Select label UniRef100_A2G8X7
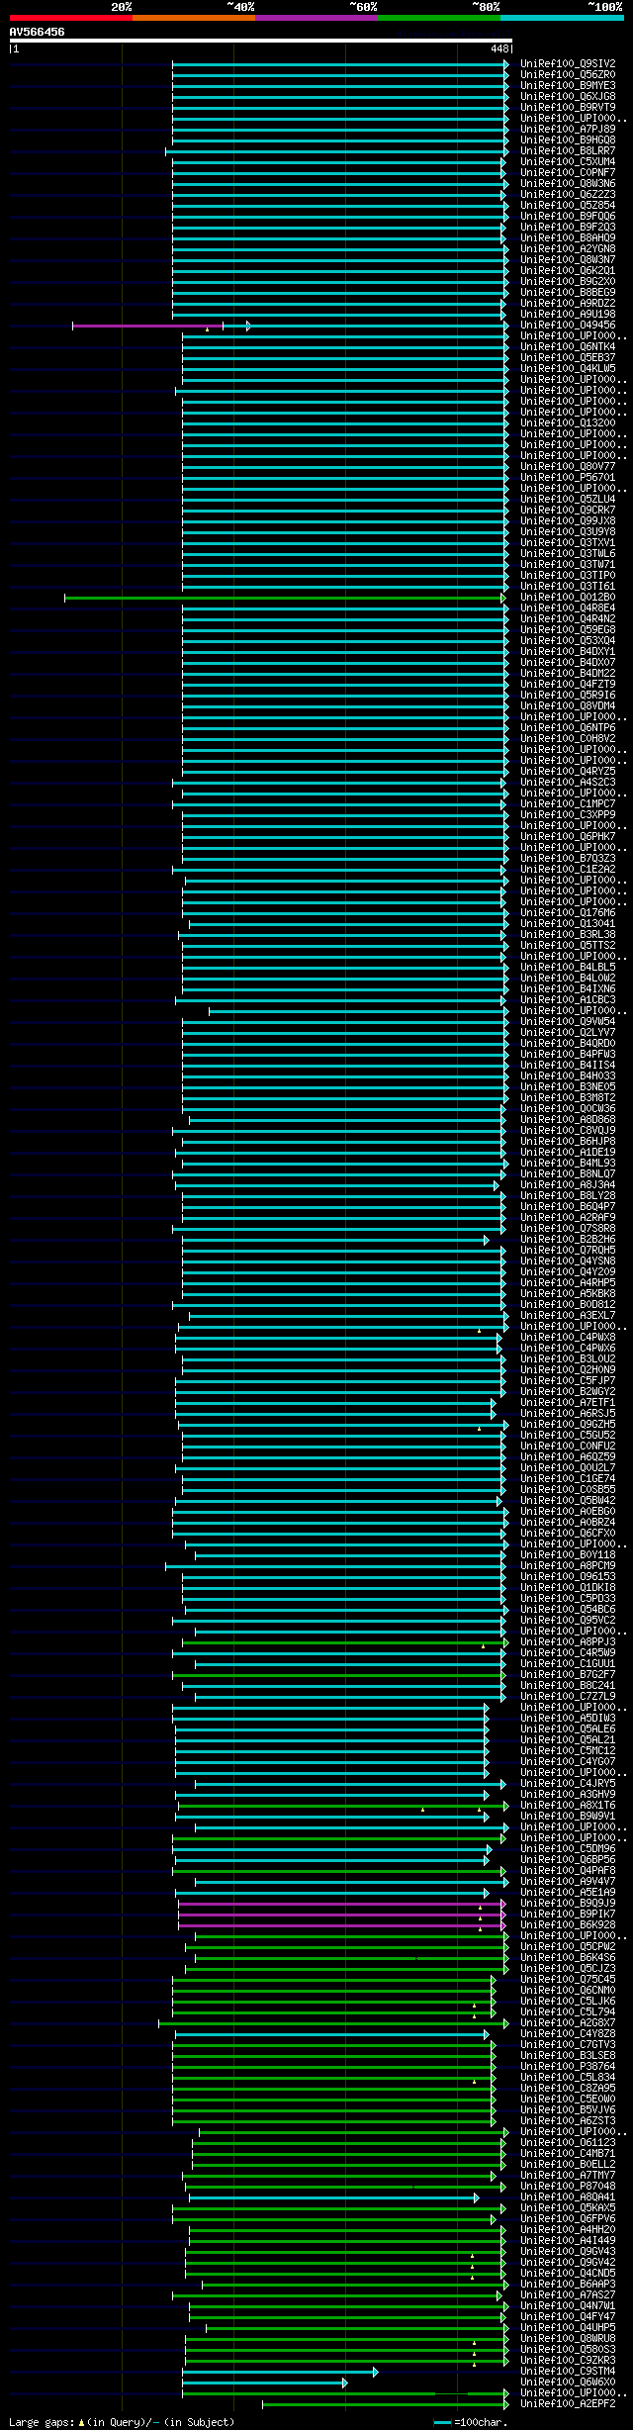The height and width of the screenshot is (2430, 633). coord(568,2022)
